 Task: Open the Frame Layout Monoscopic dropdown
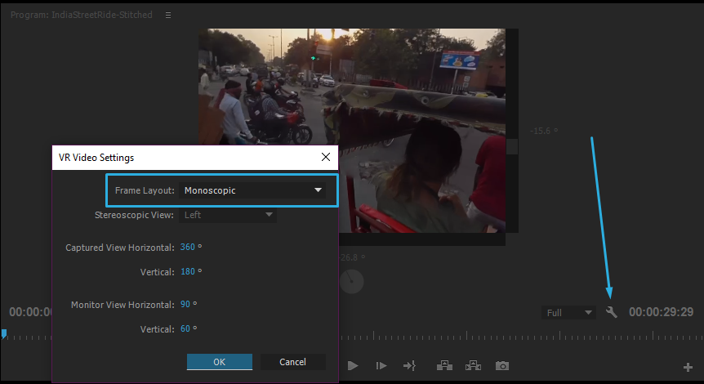coord(252,190)
